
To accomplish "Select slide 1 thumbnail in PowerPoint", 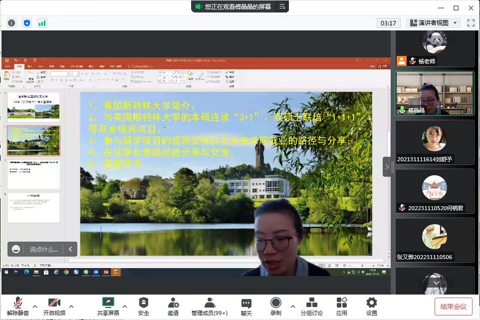I will coord(33,106).
